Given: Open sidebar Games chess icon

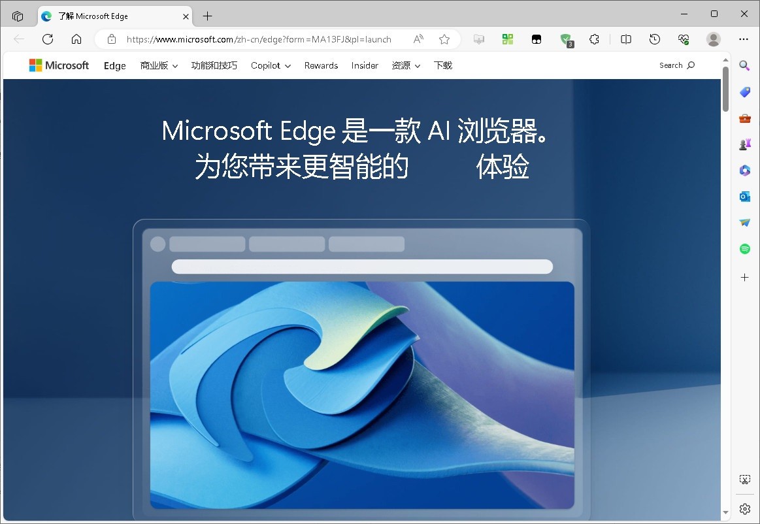Looking at the screenshot, I should click(x=744, y=144).
